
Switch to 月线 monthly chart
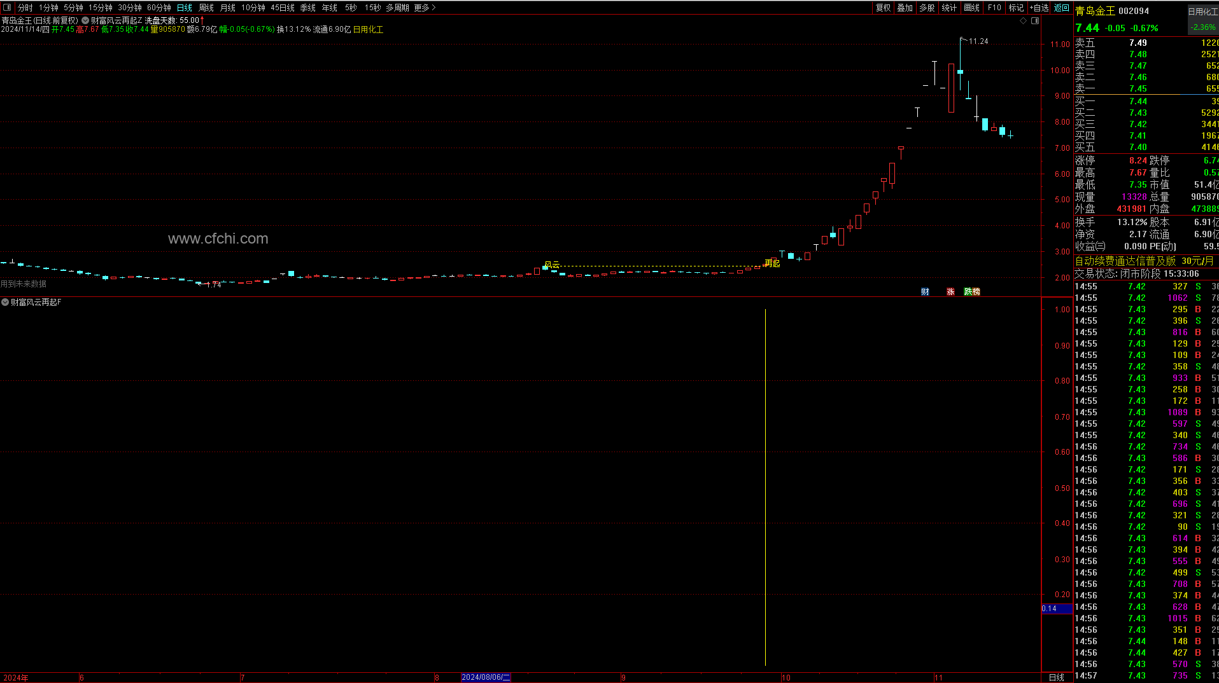[228, 8]
